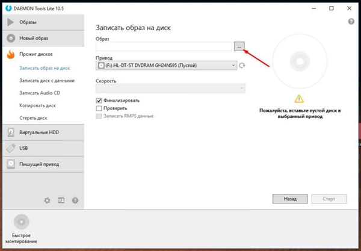Click the Образы play arrow icon
361x251 pixels.
point(10,22)
